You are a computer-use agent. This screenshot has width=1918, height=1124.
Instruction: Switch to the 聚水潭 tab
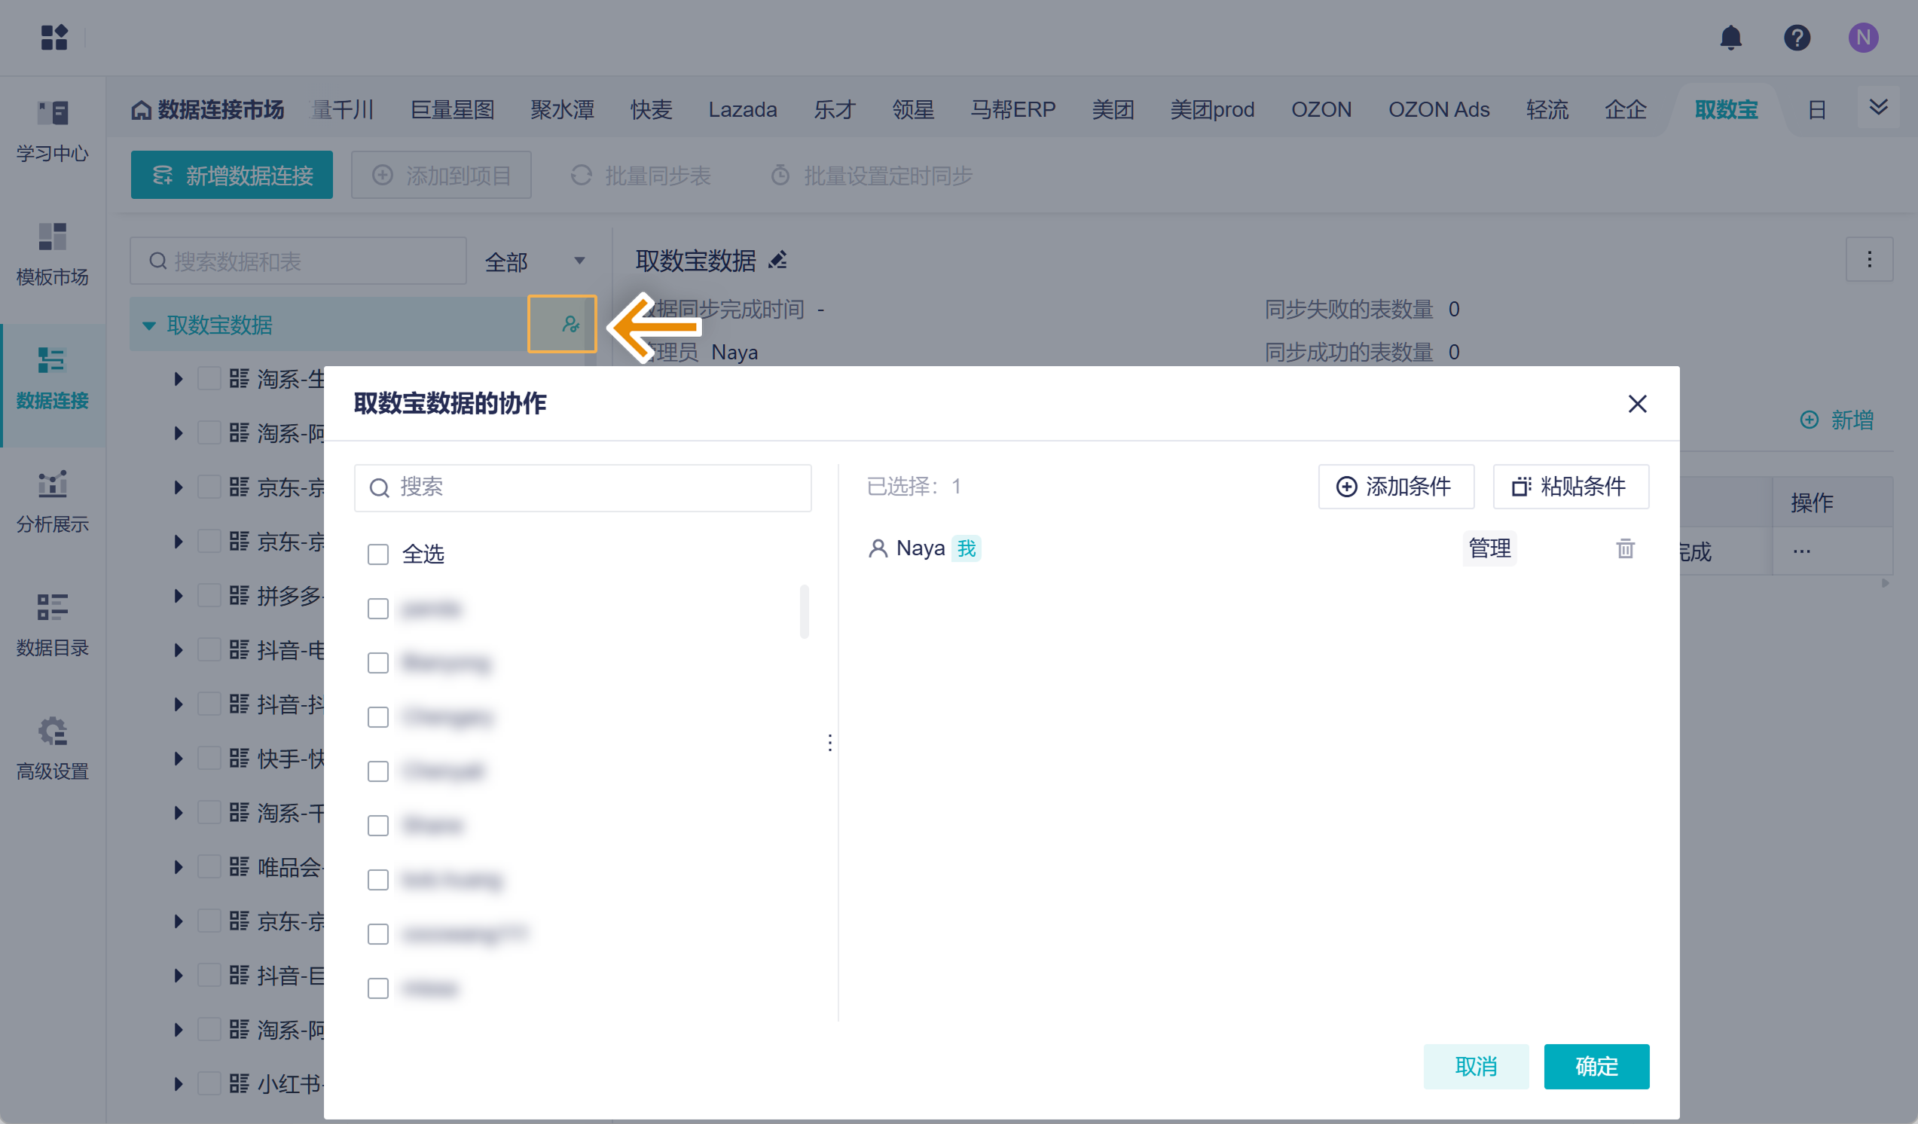(x=562, y=109)
